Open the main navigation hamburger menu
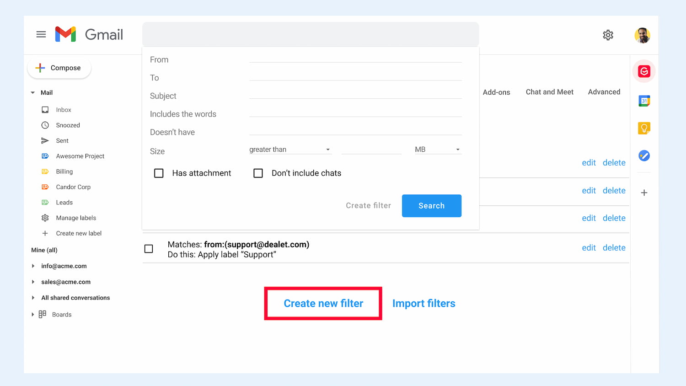This screenshot has height=386, width=686. tap(41, 34)
